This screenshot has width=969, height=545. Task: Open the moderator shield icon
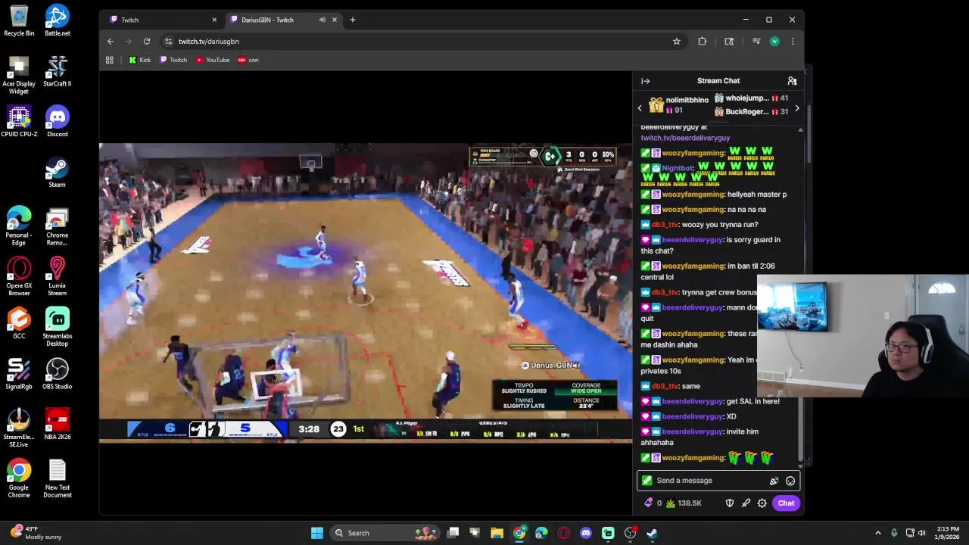coord(730,503)
